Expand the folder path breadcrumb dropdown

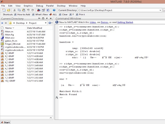(46, 23)
